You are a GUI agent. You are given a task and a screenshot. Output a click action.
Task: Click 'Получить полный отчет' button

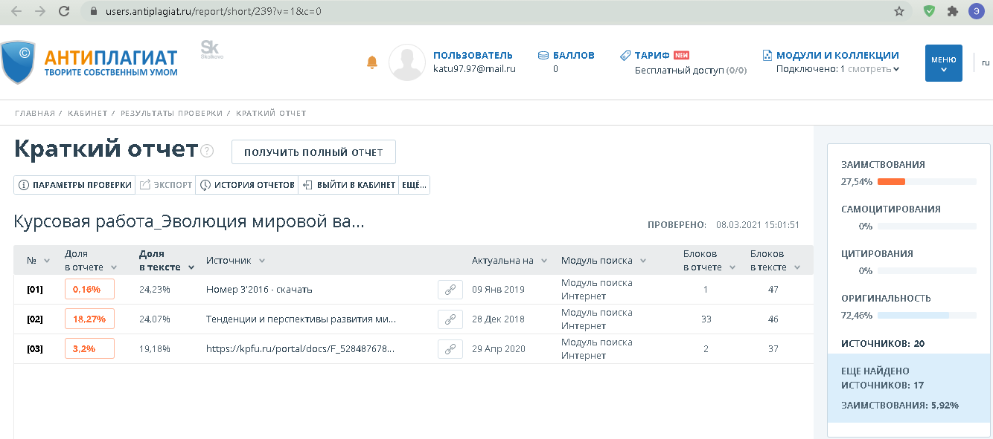pos(313,152)
